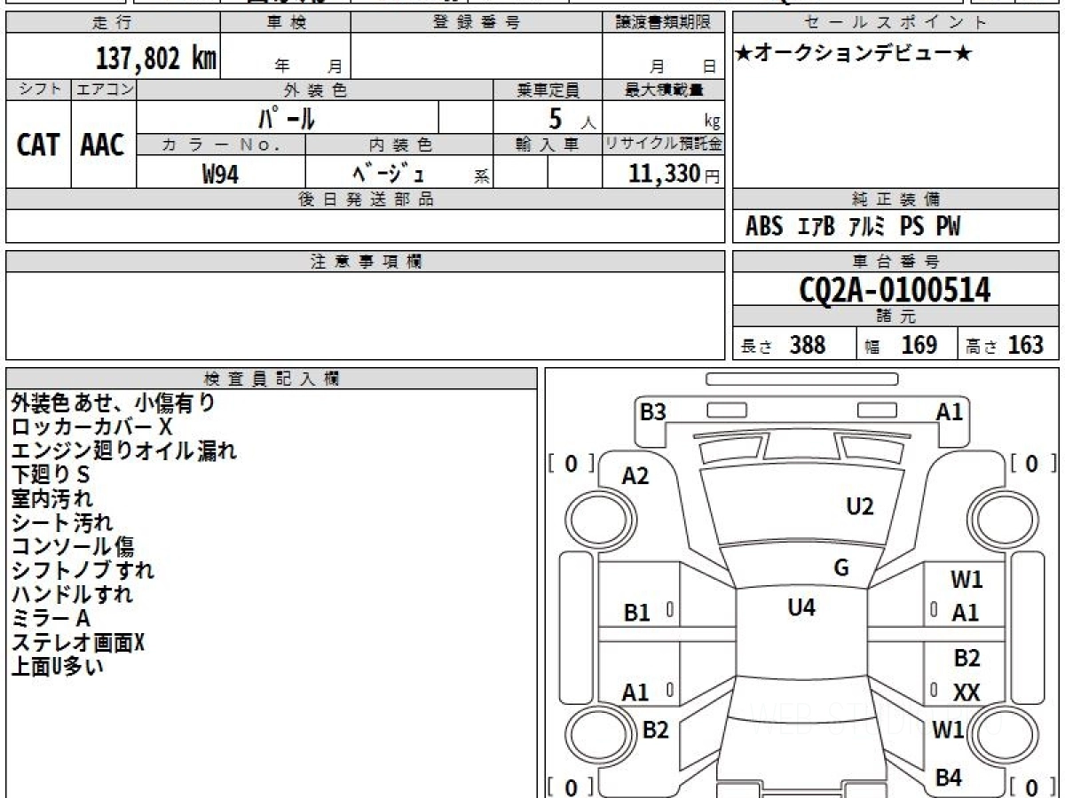Click the カラーNo. label
The image size is (1065, 798).
[x=221, y=145]
